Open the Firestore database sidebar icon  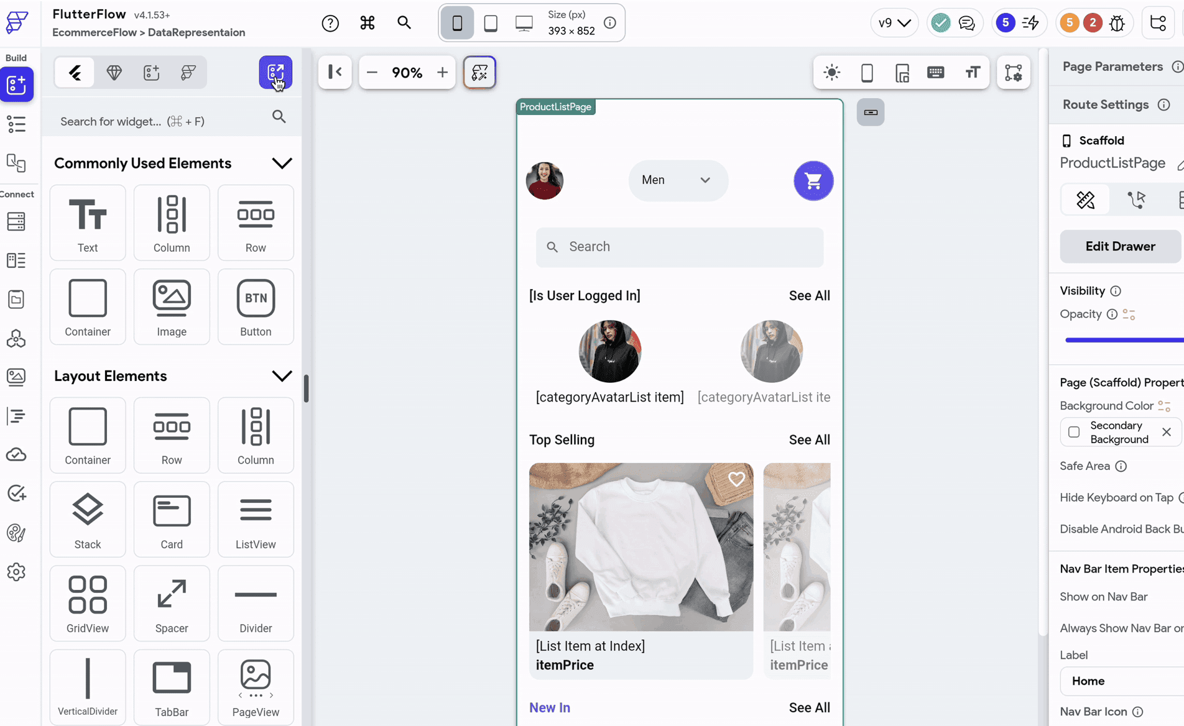click(16, 221)
